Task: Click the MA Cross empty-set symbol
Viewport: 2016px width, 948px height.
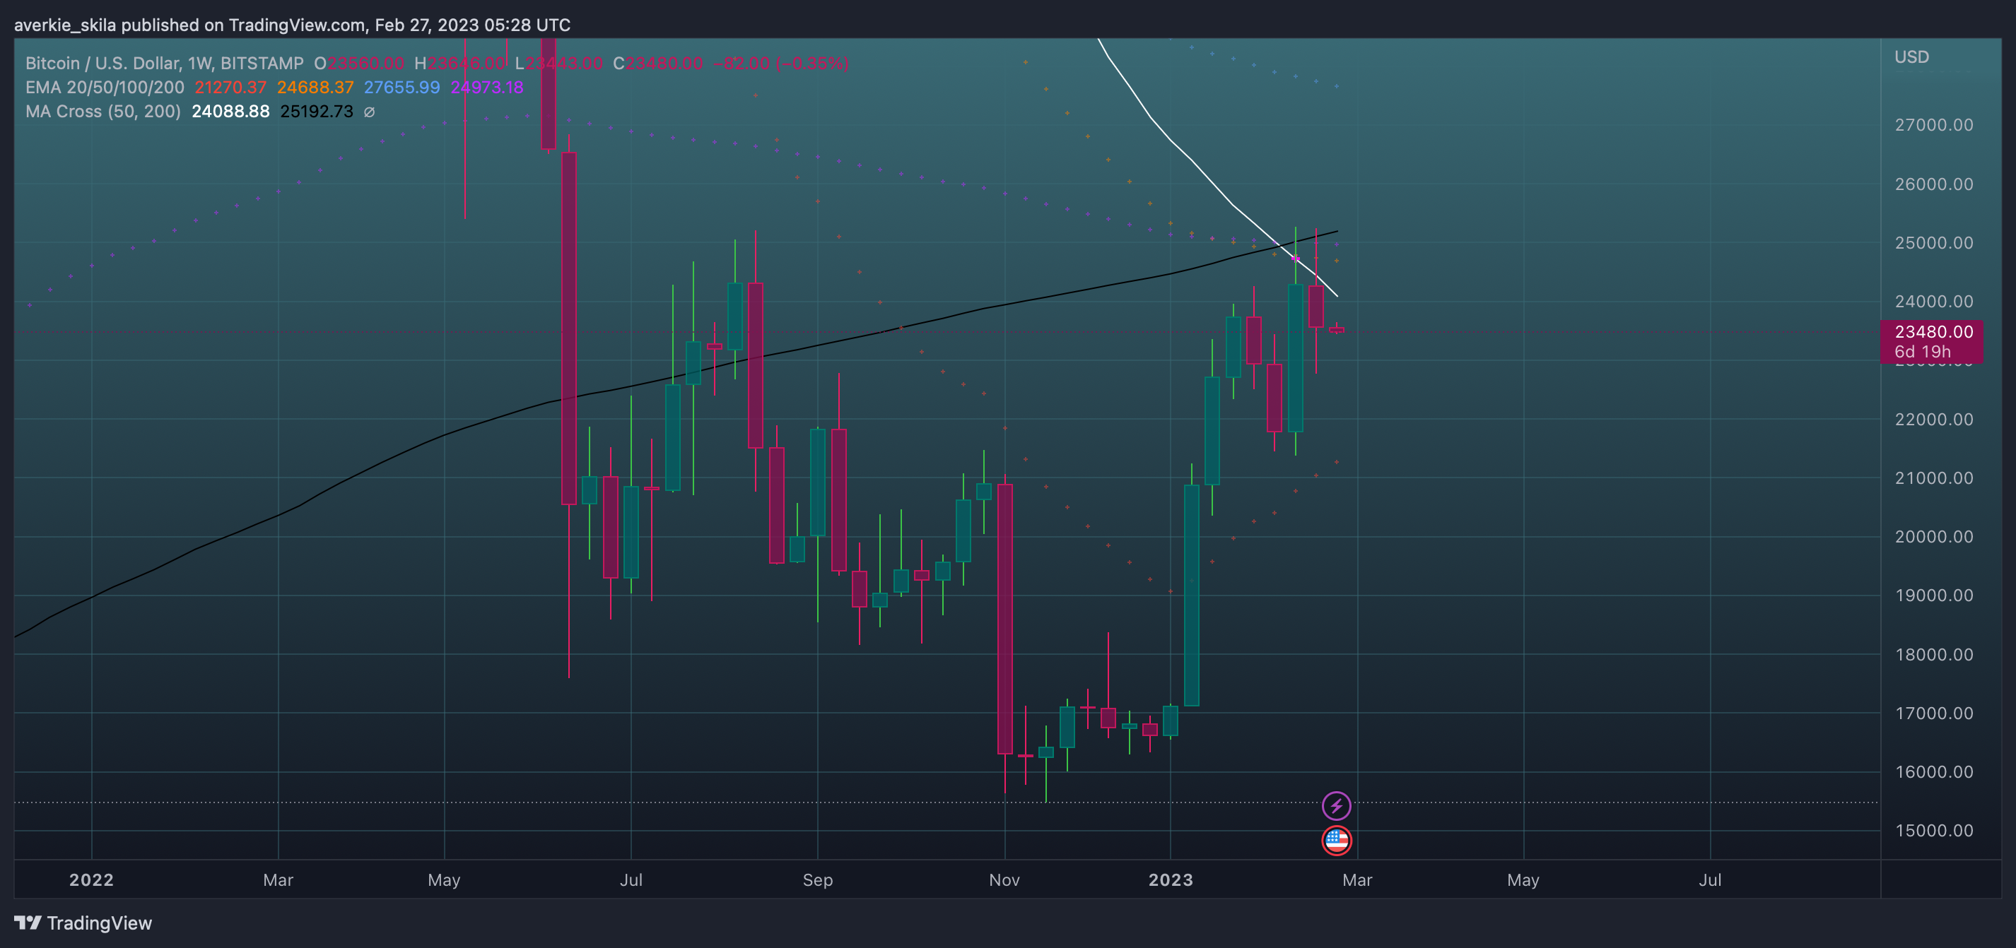Action: (x=370, y=112)
